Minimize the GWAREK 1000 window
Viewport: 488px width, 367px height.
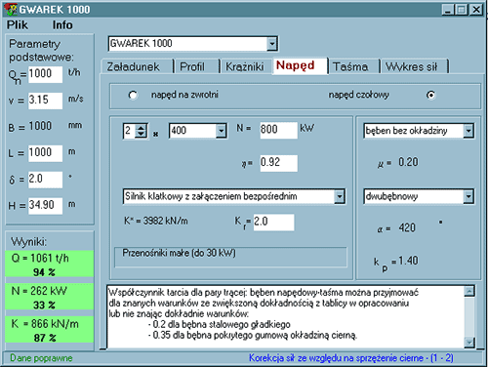point(448,10)
